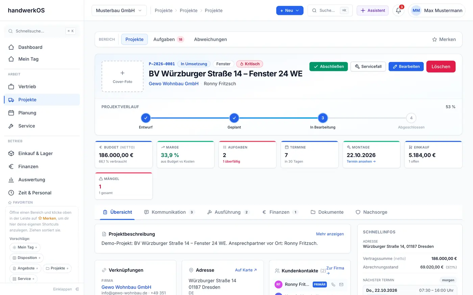Go to Zur Firma link
473x295 pixels.
[x=335, y=270]
